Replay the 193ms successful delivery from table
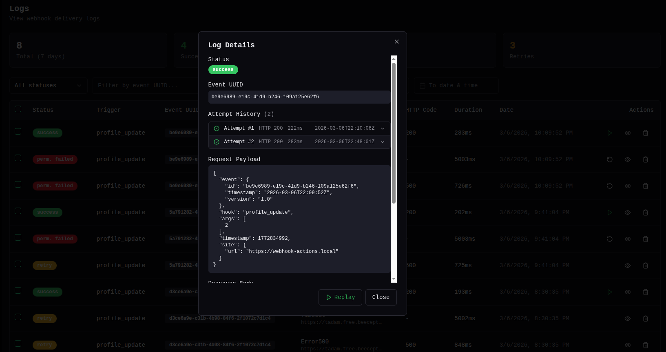Image resolution: width=666 pixels, height=352 pixels. [609, 292]
